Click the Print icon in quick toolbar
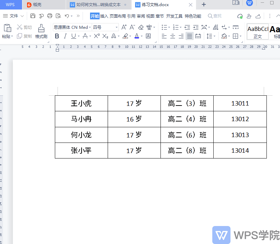Viewport: 280px width, 244px height. [50, 16]
